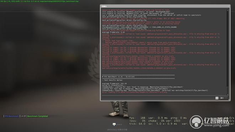Click the v1.01 version label in chat
This screenshot has height=132, width=235.
point(24,116)
